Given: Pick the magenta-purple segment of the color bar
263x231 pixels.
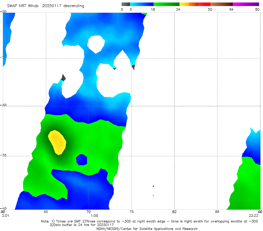Looking at the screenshot, I should tap(246, 4).
